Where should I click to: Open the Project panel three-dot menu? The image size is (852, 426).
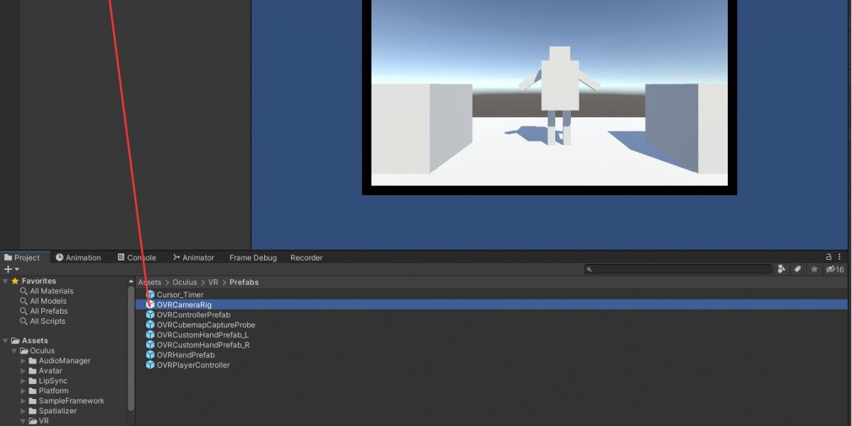click(841, 257)
